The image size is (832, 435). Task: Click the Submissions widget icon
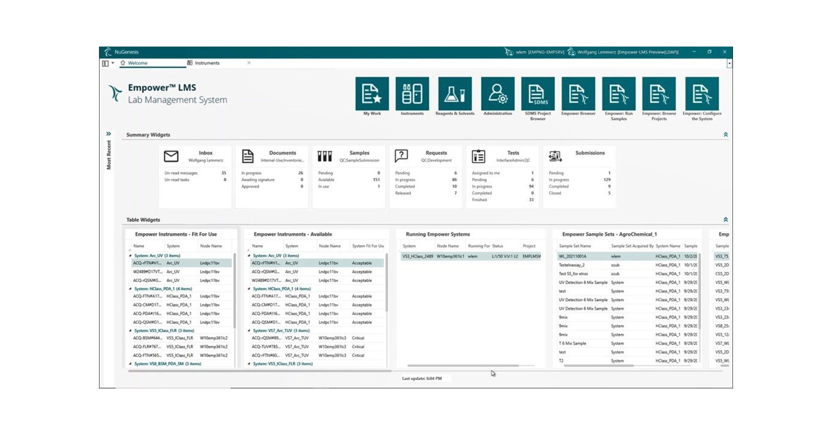tap(555, 156)
